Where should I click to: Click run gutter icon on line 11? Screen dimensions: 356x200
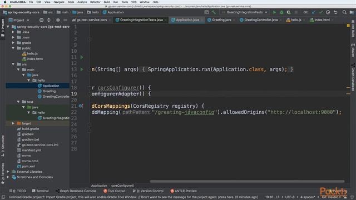tap(82, 57)
